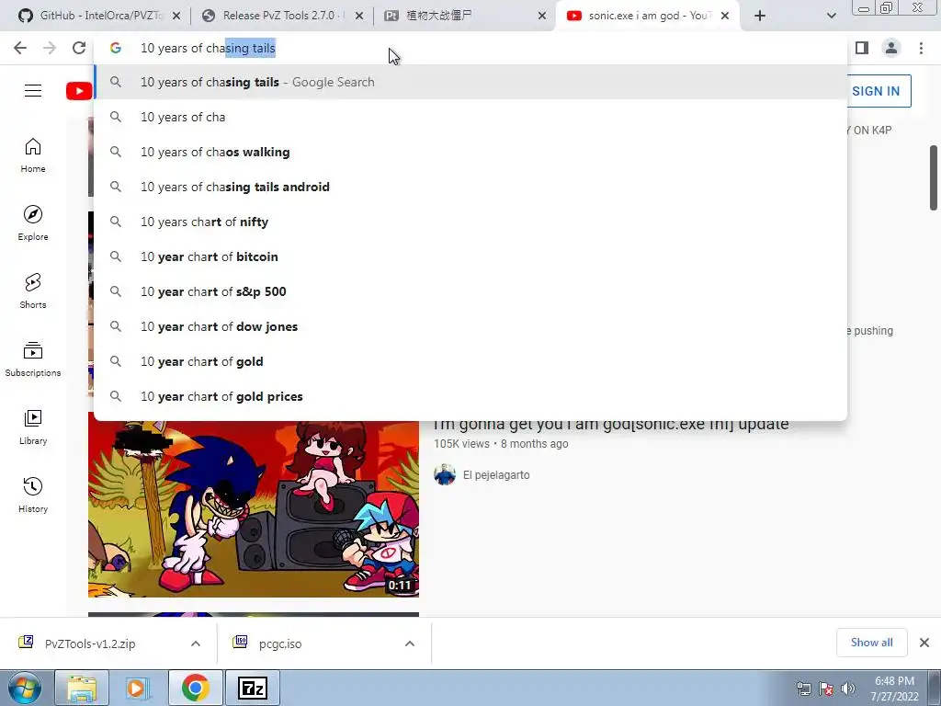This screenshot has width=941, height=706.
Task: Choose suggestion '10 year chart of bitcoin'
Action: [470, 256]
